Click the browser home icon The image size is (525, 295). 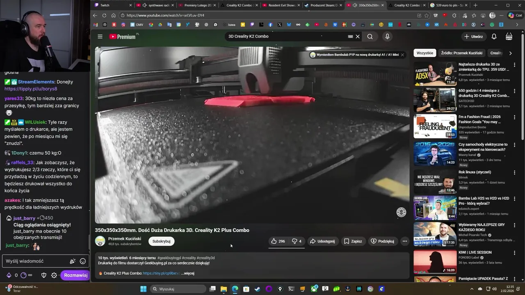[x=113, y=15]
